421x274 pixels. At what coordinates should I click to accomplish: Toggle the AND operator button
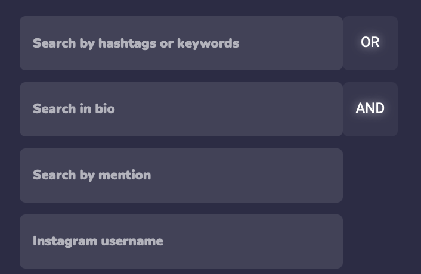click(370, 109)
